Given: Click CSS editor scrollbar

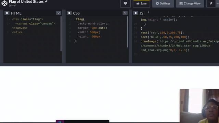Looking at the screenshot, I should point(127,32).
